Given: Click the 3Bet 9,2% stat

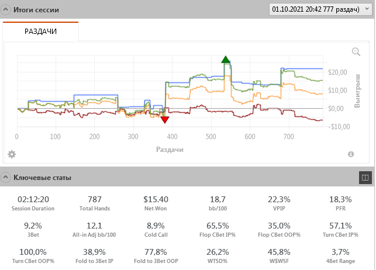Looking at the screenshot, I should pos(33,226).
